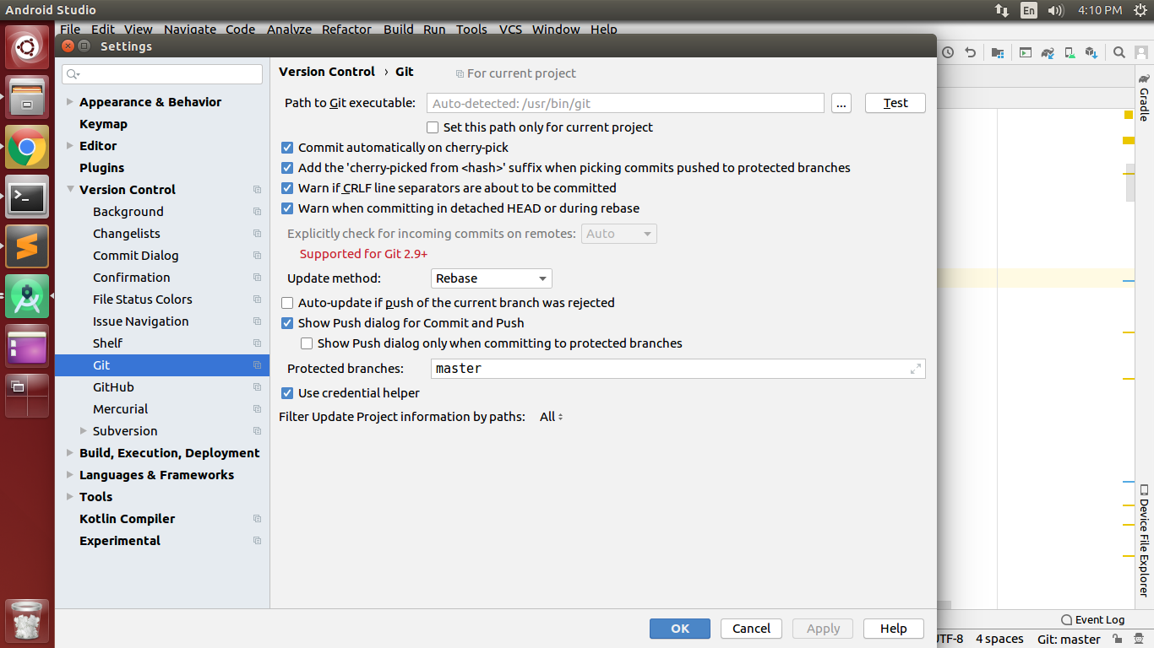The image size is (1154, 648).
Task: Open the Window menu
Action: coord(556,30)
